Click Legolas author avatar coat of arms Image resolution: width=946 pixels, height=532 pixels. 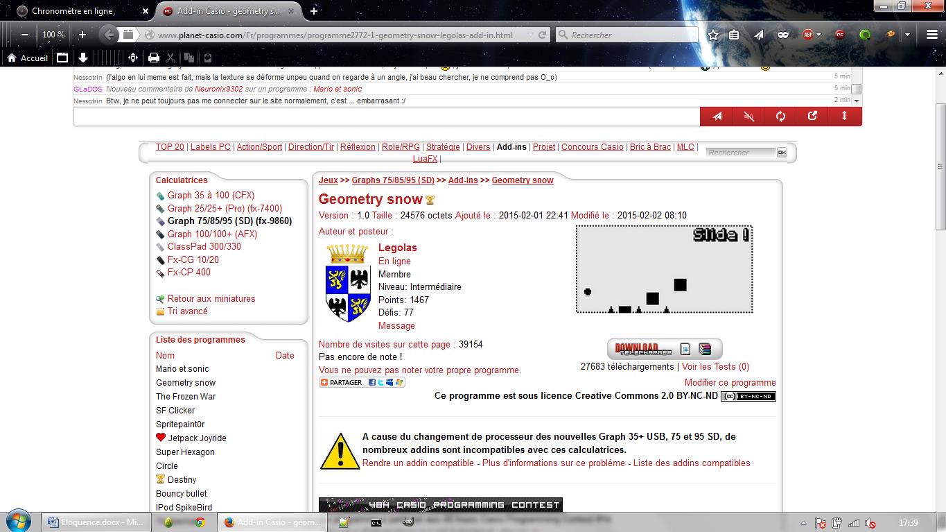pos(347,282)
